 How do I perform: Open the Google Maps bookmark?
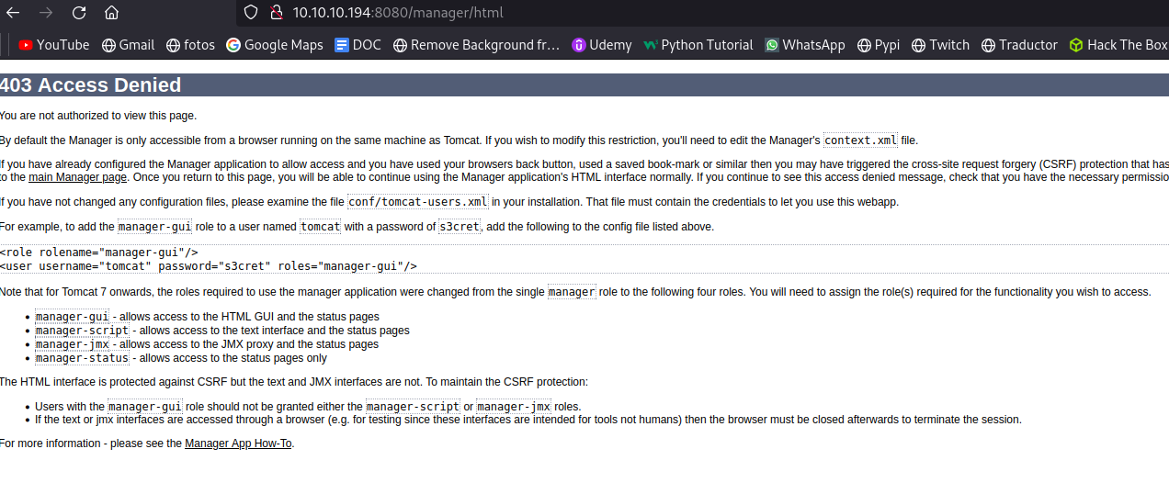pyautogui.click(x=275, y=44)
